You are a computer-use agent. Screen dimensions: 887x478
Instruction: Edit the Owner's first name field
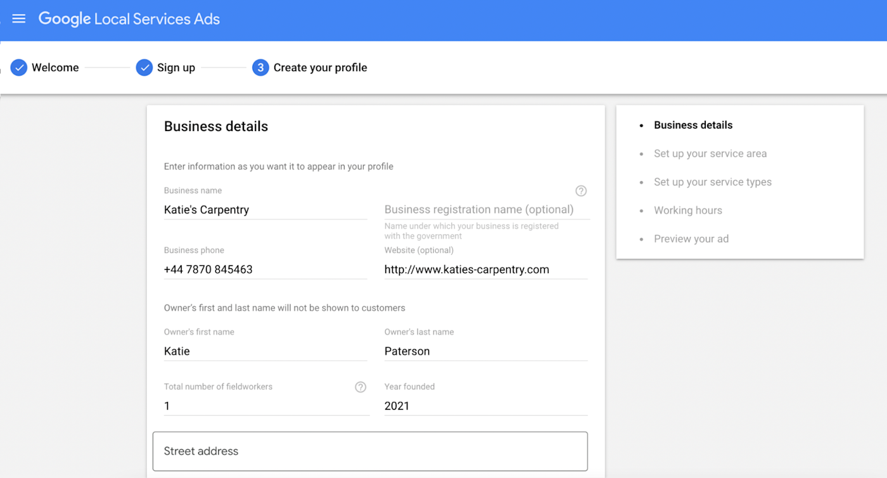pyautogui.click(x=265, y=351)
